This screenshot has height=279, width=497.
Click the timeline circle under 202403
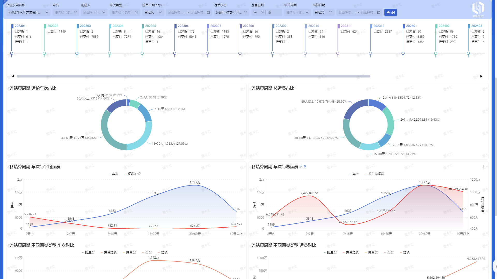[468, 53]
